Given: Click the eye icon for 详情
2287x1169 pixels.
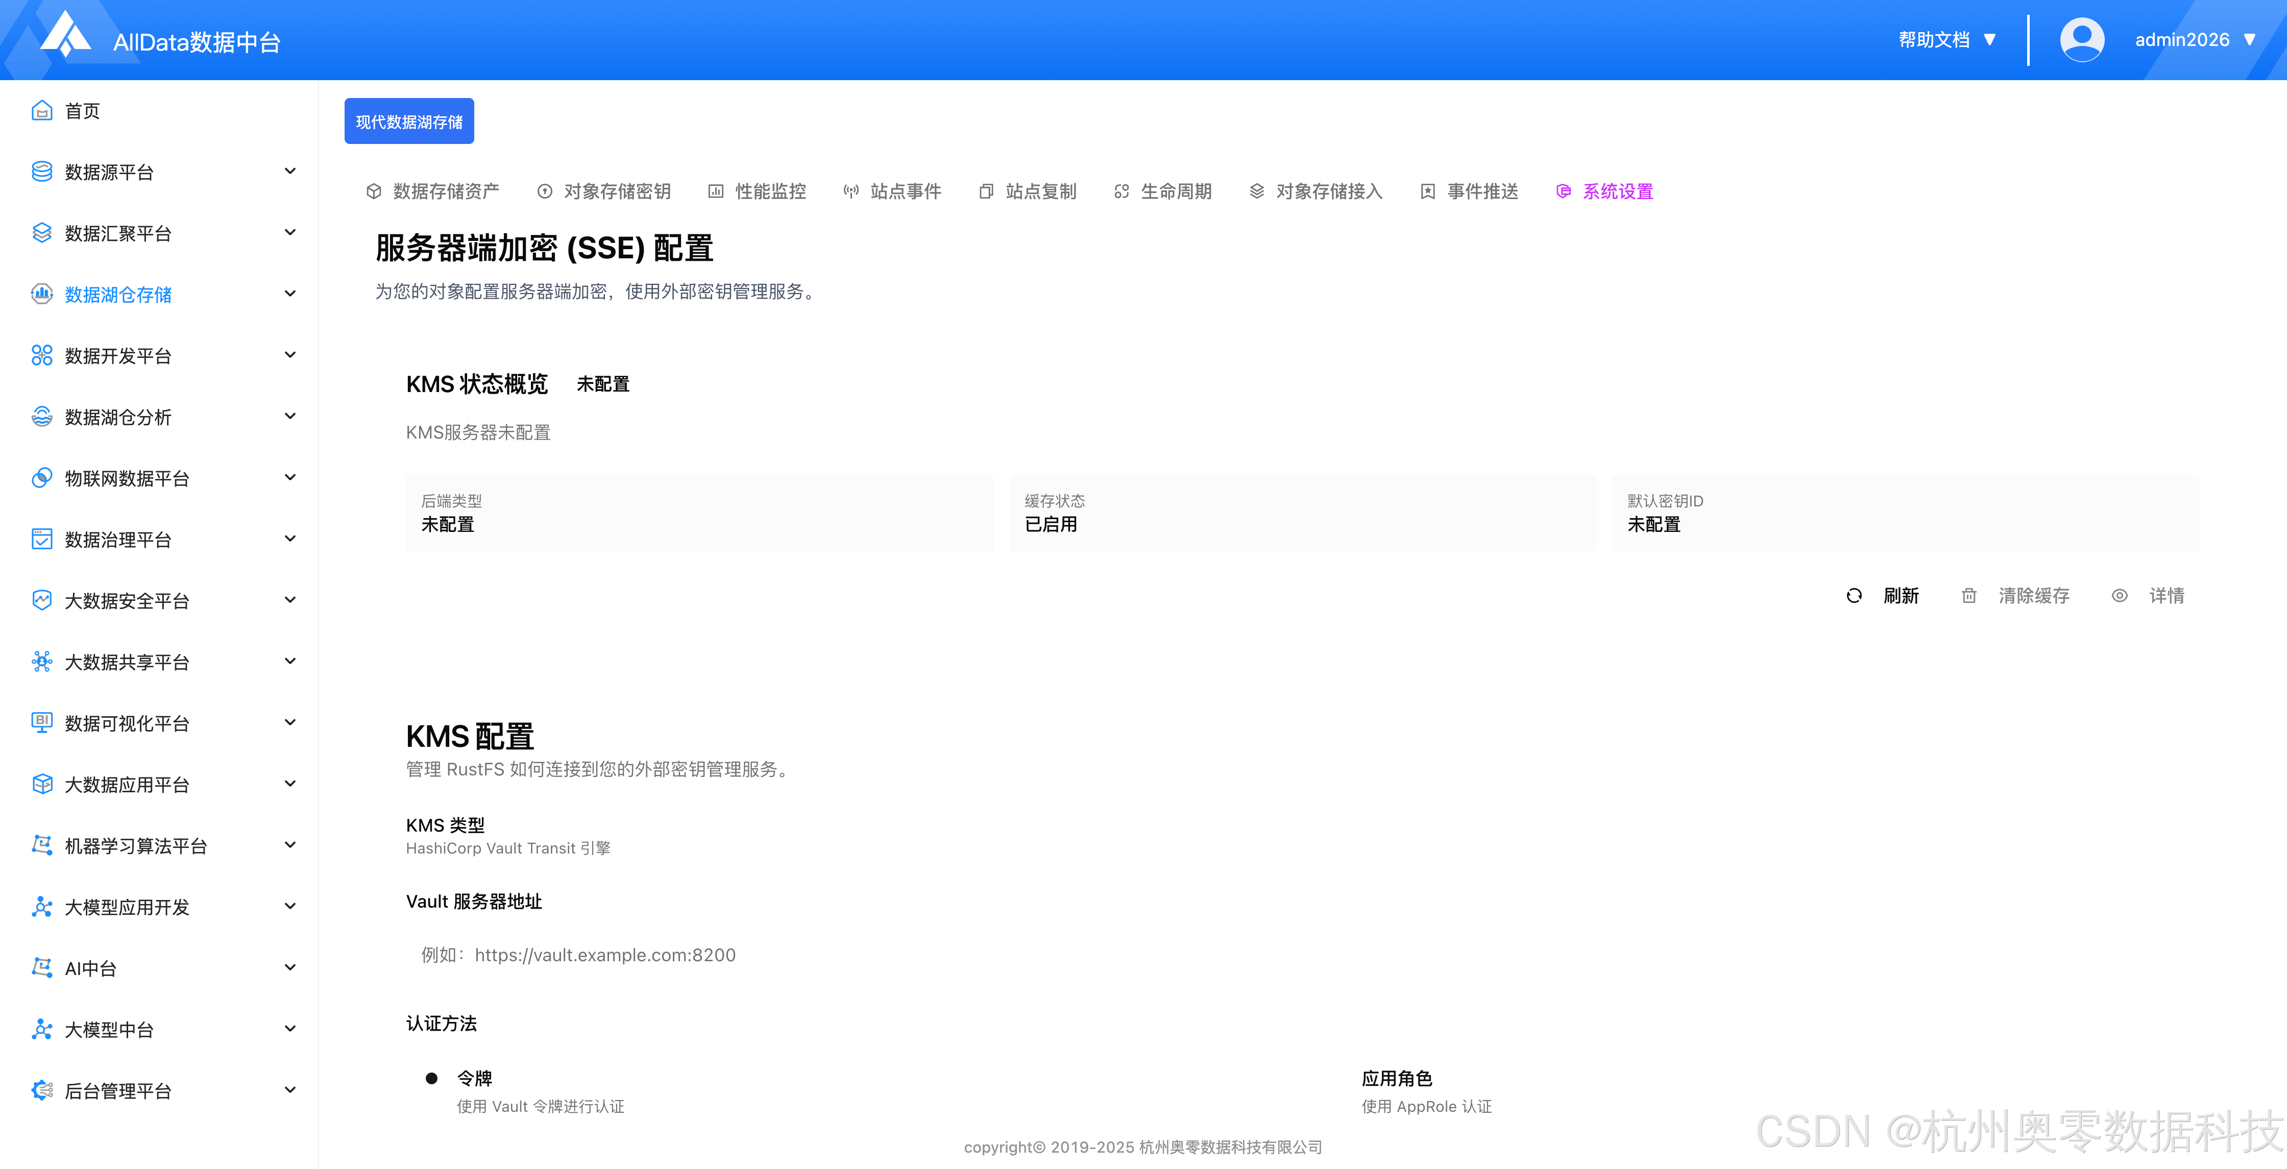Looking at the screenshot, I should pos(2119,596).
